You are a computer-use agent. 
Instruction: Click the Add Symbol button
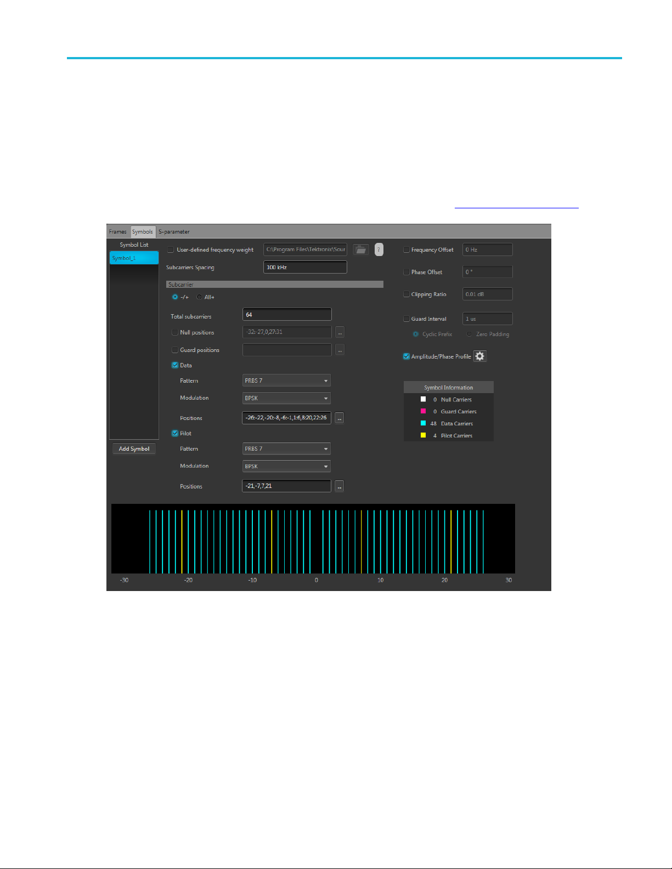click(134, 448)
